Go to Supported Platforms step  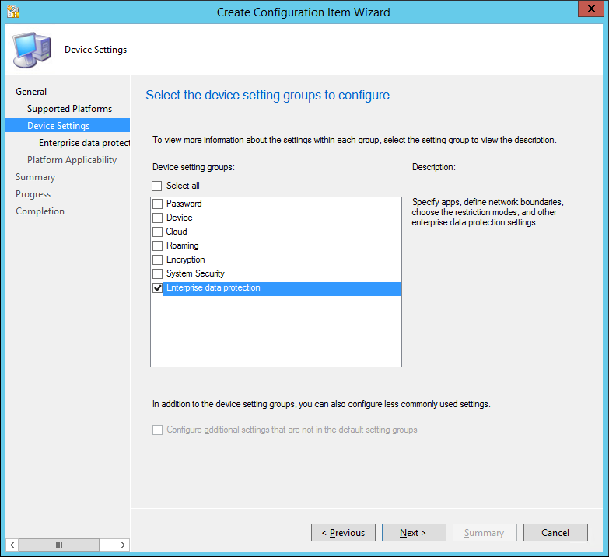69,109
